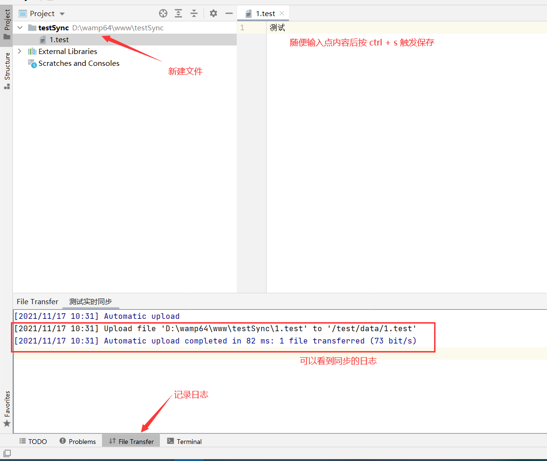The height and width of the screenshot is (461, 547).
Task: Click the Collapse All icon in Project toolbar
Action: (x=194, y=14)
